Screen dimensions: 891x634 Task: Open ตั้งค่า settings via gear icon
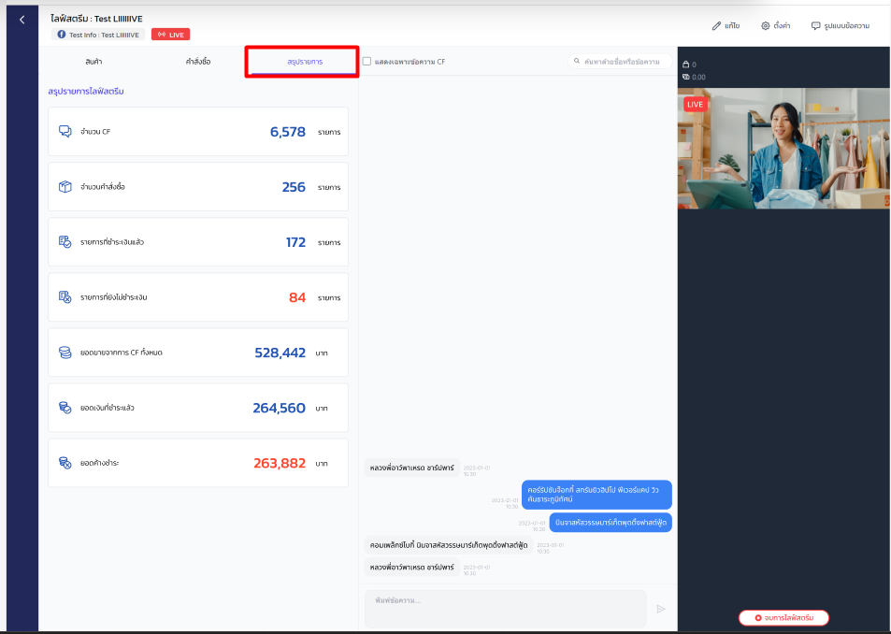coord(766,26)
